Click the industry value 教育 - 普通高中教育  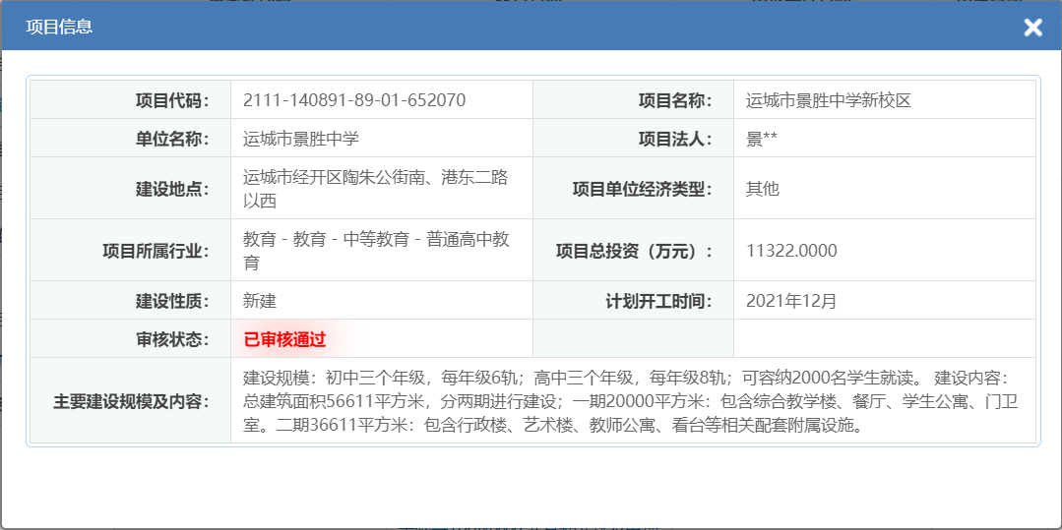[x=375, y=251]
